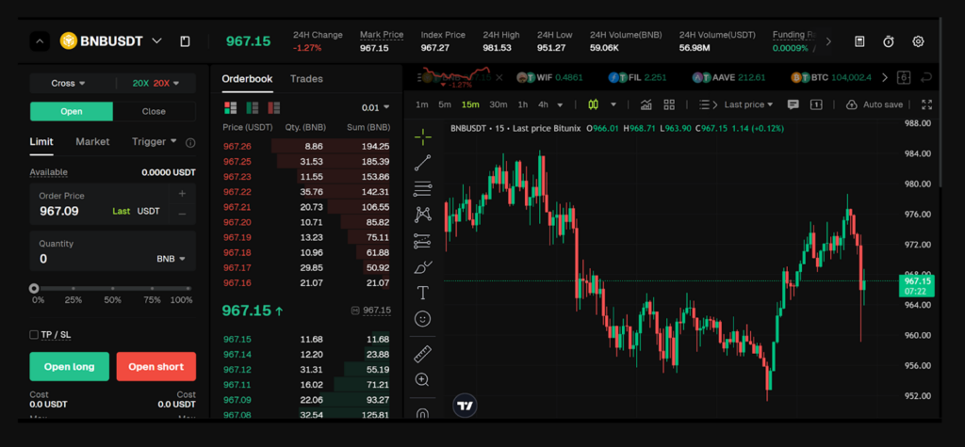Open the 0.01 price grouping dropdown
Viewport: 965px width, 447px height.
(375, 107)
